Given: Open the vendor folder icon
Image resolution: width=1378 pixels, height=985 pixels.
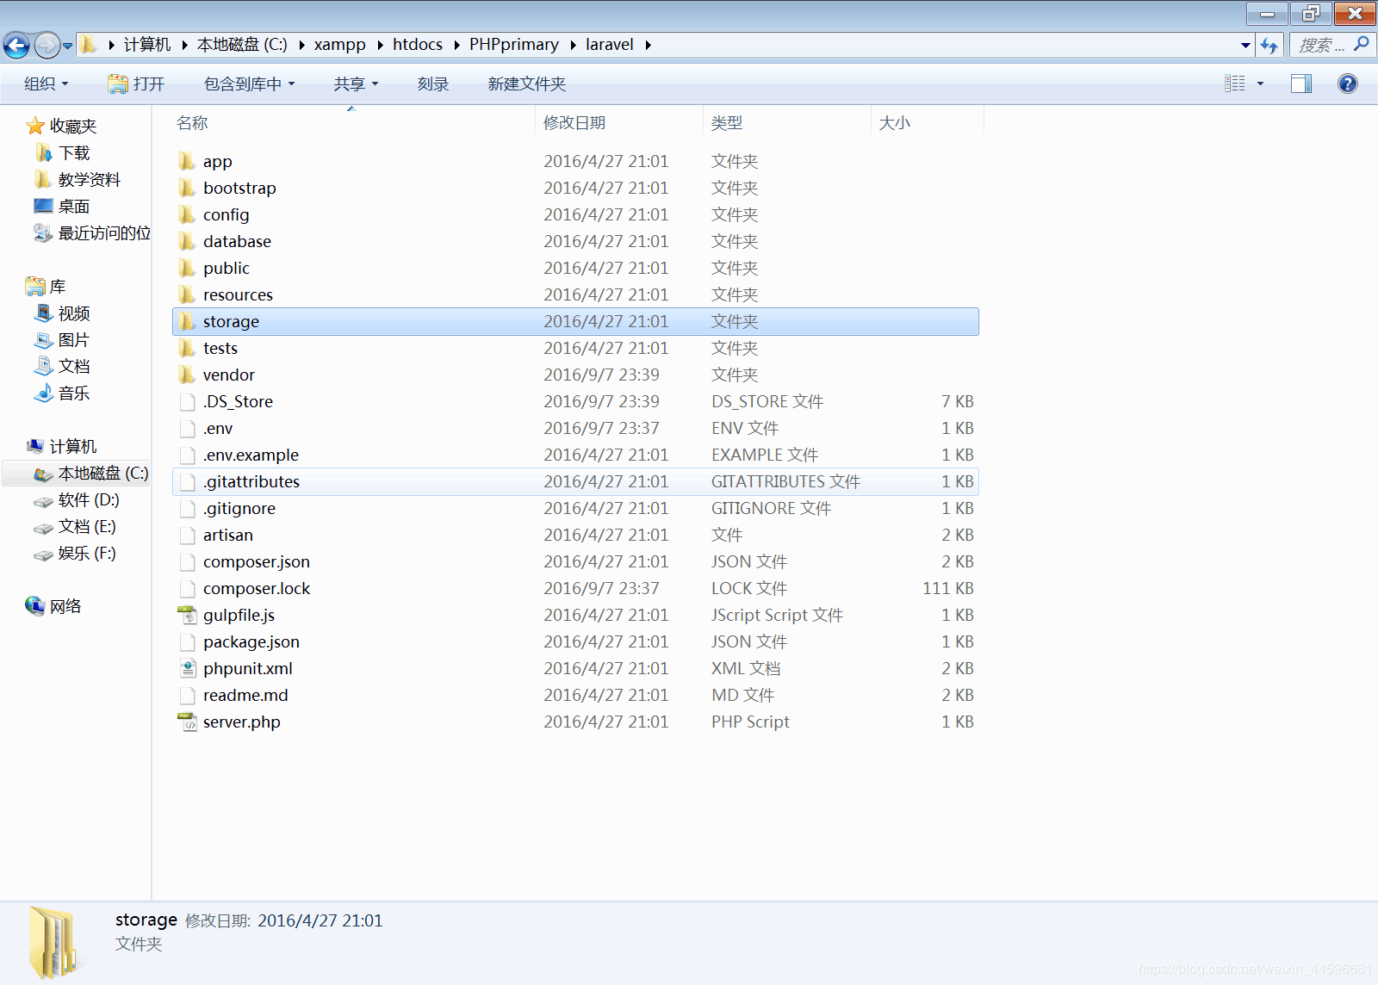Looking at the screenshot, I should coord(187,375).
